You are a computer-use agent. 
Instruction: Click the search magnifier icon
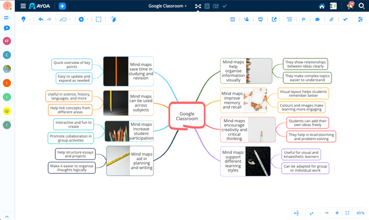point(362,6)
